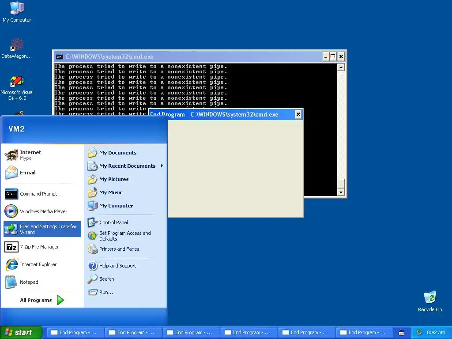Open My Computer entry in Start menu
This screenshot has height=339, width=452.
125,206
